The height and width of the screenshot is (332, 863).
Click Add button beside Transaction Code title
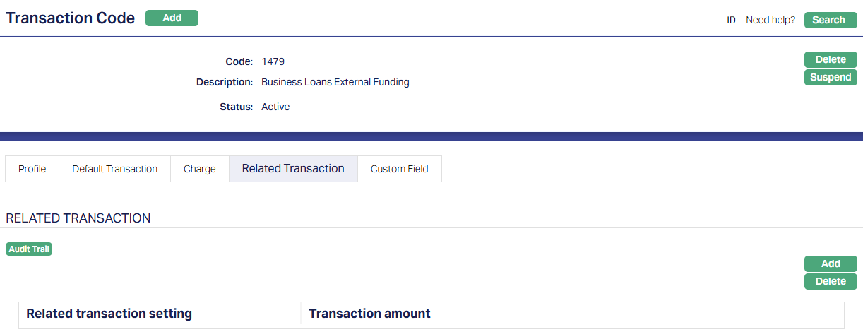172,18
